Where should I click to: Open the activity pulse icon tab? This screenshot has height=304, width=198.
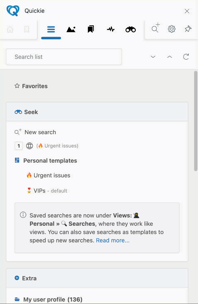pyautogui.click(x=111, y=29)
